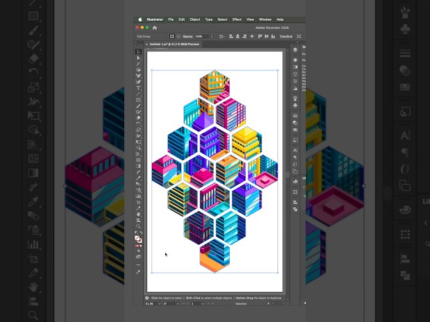
Task: Open artboard navigation dropdown
Action: coord(203,304)
